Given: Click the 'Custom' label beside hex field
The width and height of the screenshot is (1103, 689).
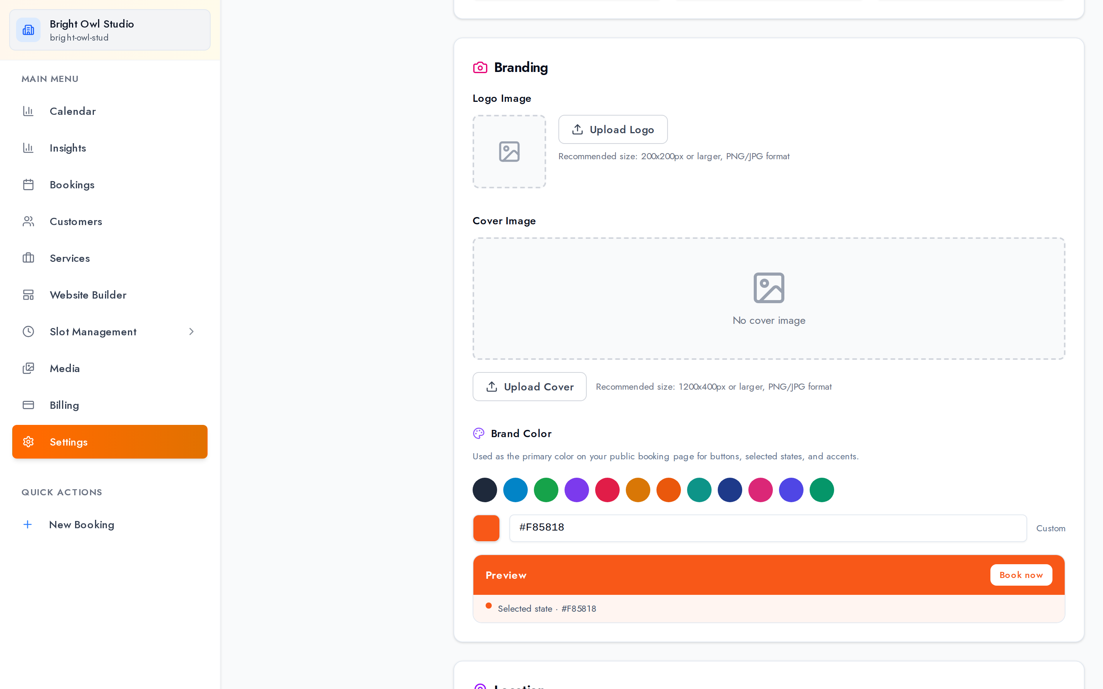Looking at the screenshot, I should pos(1051,529).
